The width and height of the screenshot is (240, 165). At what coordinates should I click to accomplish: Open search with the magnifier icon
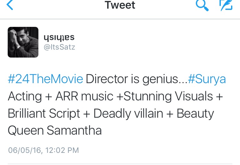point(202,5)
